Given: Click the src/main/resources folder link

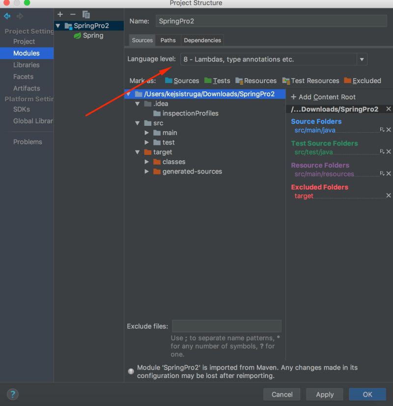Looking at the screenshot, I should pyautogui.click(x=324, y=174).
